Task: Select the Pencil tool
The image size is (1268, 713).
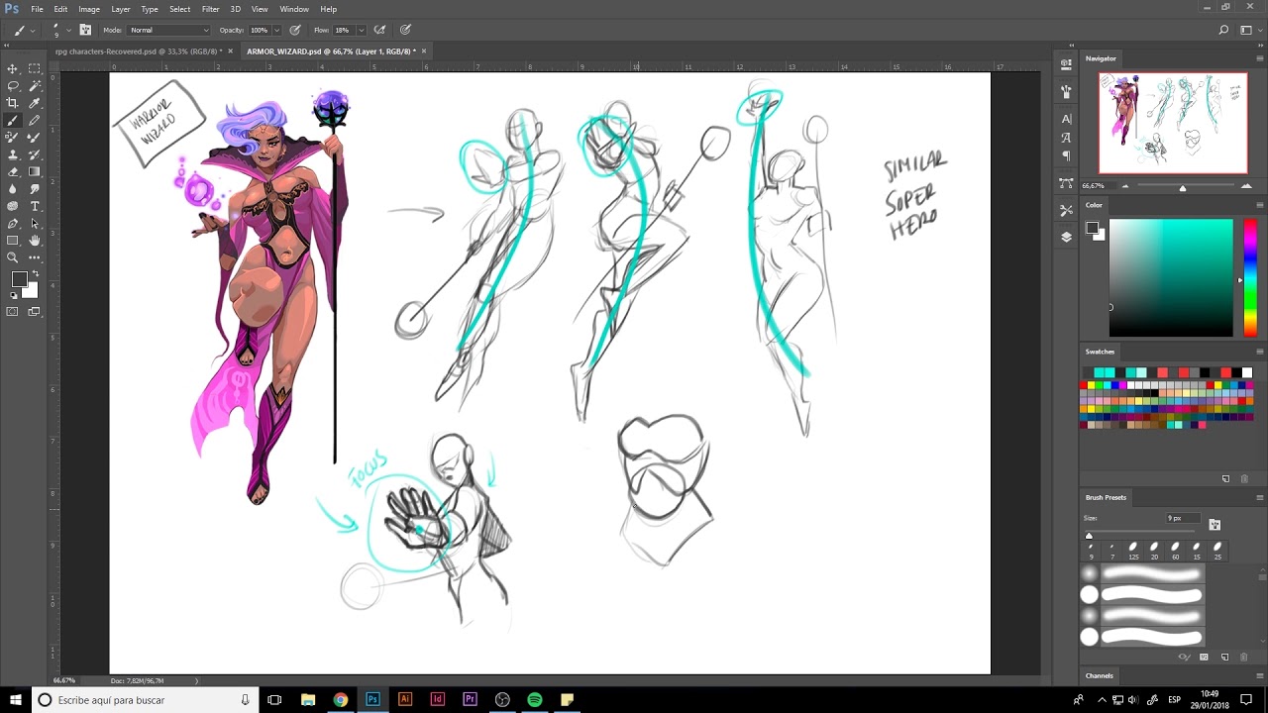Action: pos(35,121)
